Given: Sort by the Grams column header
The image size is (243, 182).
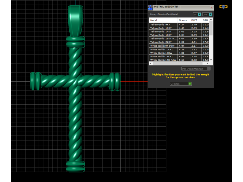Looking at the screenshot, I should click(184, 20).
